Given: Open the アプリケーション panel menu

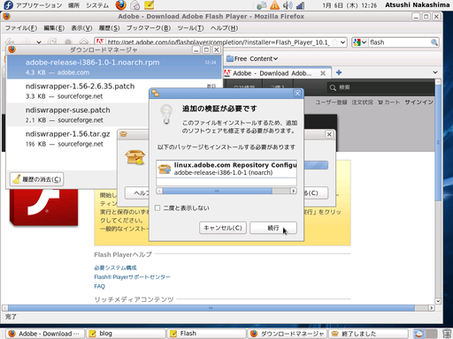Looking at the screenshot, I should [x=39, y=5].
